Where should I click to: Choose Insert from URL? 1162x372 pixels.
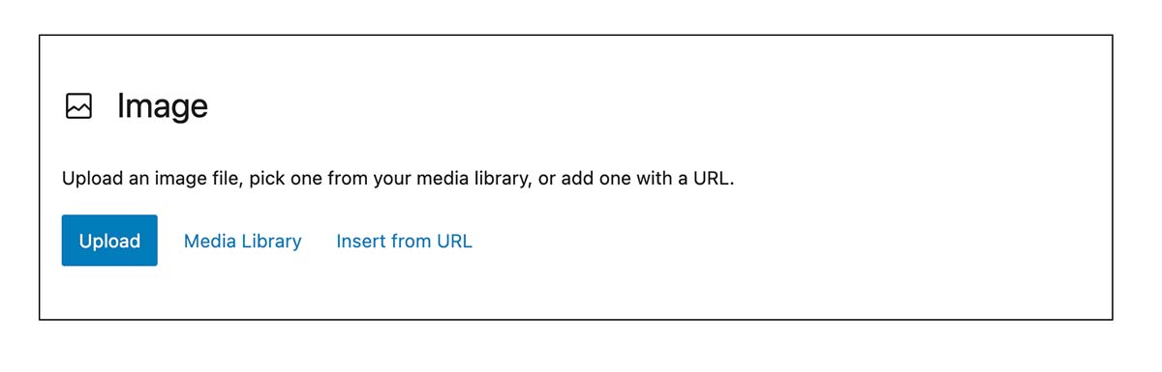(x=404, y=241)
